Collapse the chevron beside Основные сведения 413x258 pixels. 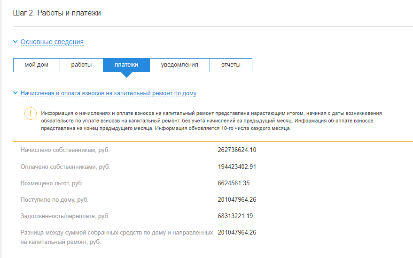click(x=16, y=42)
